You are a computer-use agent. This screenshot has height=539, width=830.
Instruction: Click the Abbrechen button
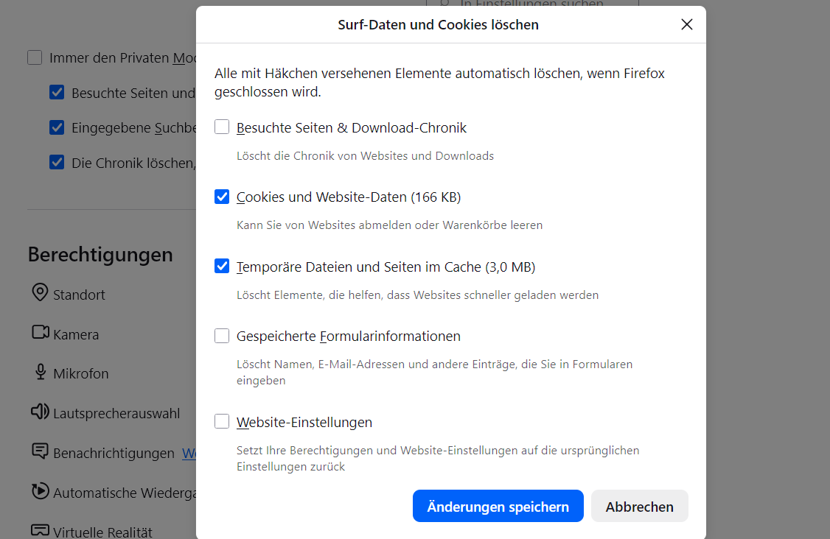639,507
